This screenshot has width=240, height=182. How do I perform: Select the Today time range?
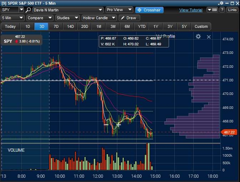[10, 26]
